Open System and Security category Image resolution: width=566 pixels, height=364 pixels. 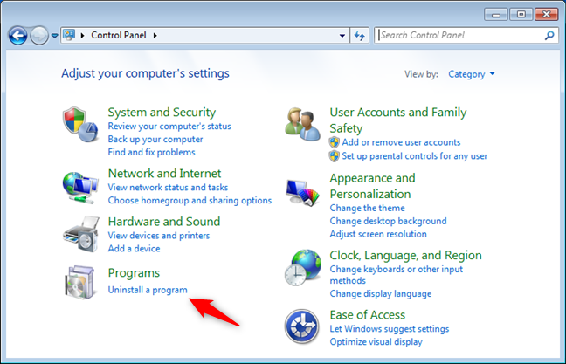click(x=162, y=113)
